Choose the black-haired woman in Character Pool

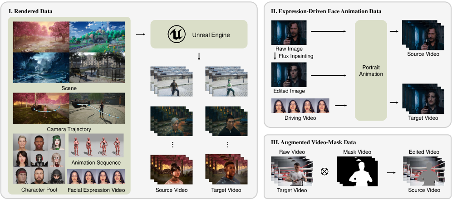[x=22, y=159]
